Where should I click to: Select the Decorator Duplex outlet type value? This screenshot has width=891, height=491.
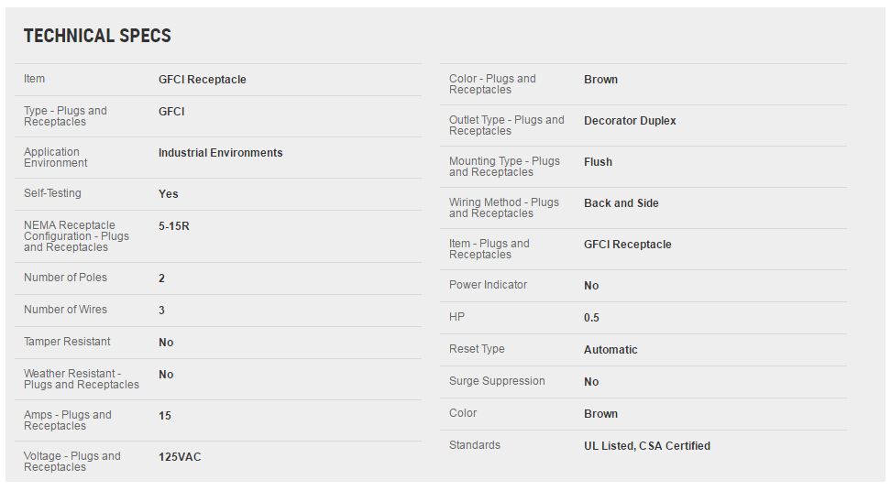630,121
